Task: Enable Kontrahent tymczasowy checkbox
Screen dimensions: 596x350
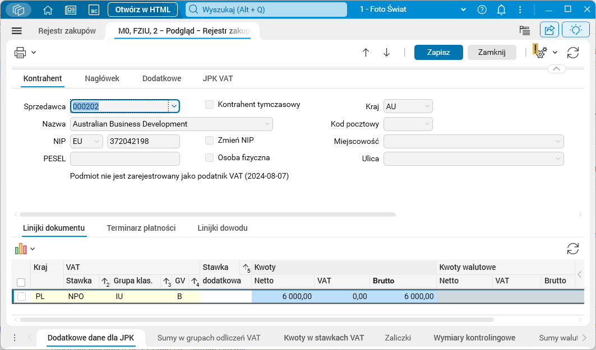Action: [210, 104]
